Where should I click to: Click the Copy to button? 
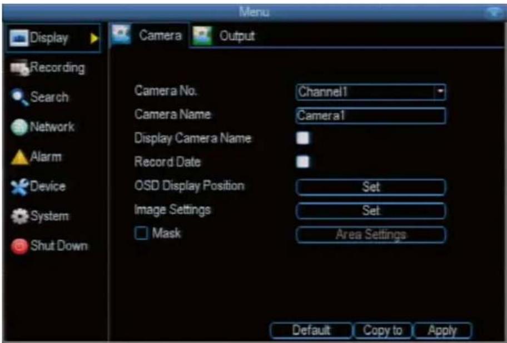383,330
